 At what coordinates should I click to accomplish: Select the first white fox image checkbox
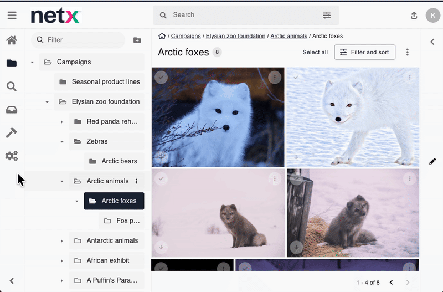click(161, 78)
